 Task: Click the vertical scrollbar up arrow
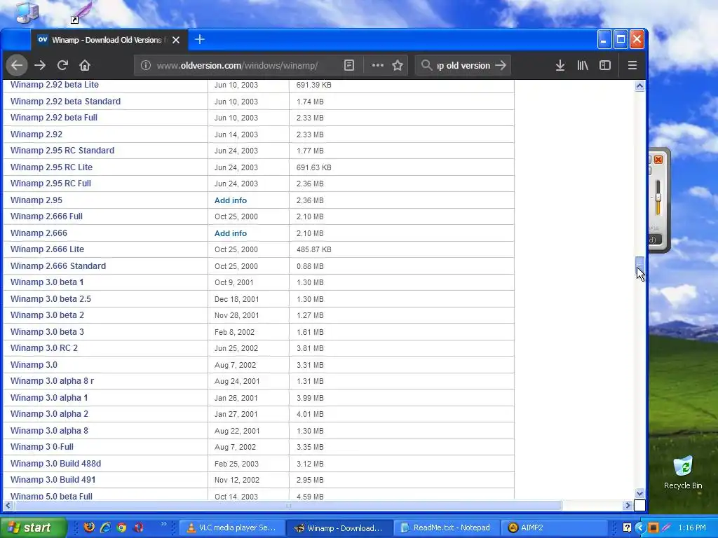(x=639, y=85)
